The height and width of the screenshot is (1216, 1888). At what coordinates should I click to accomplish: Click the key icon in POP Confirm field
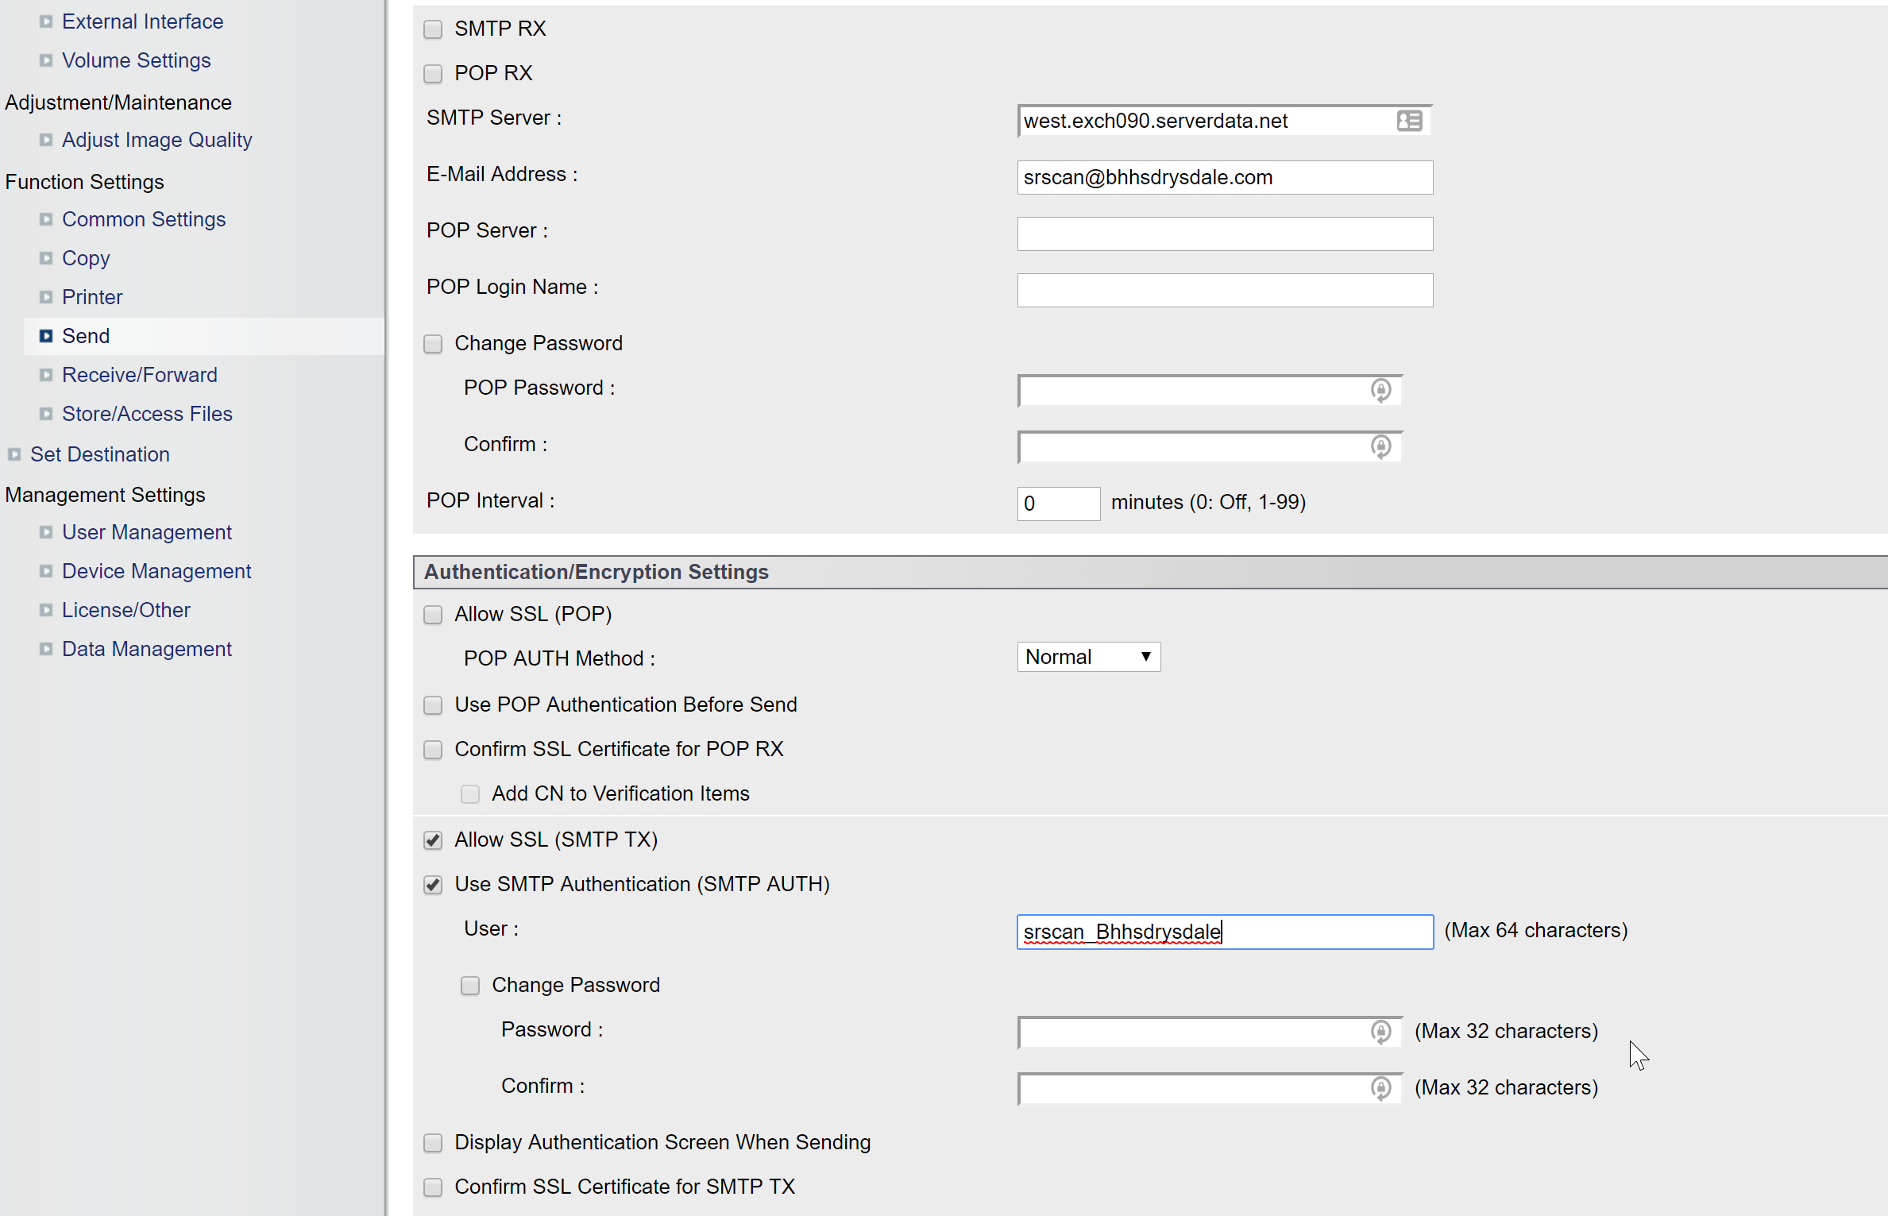(1380, 446)
